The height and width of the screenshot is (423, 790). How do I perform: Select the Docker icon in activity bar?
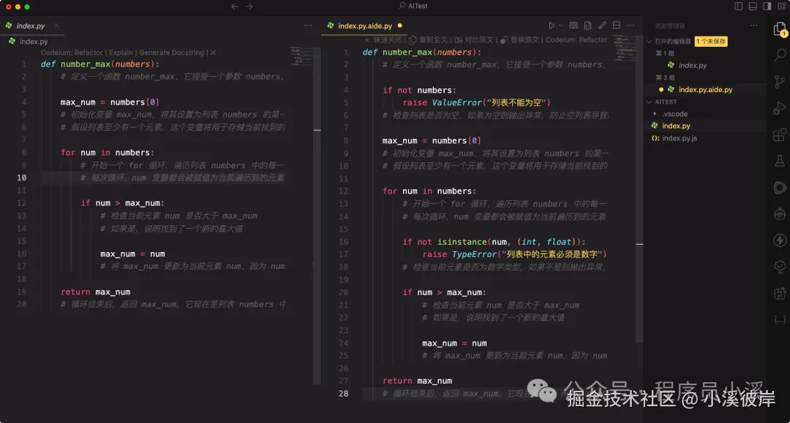pos(779,188)
